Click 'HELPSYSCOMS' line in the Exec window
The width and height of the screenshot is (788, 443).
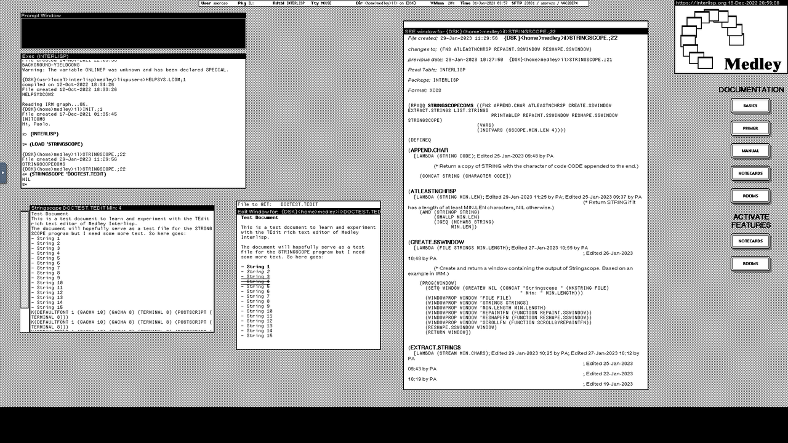pos(38,95)
